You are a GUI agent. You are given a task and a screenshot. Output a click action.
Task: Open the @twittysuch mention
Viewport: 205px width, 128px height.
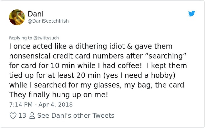46,38
